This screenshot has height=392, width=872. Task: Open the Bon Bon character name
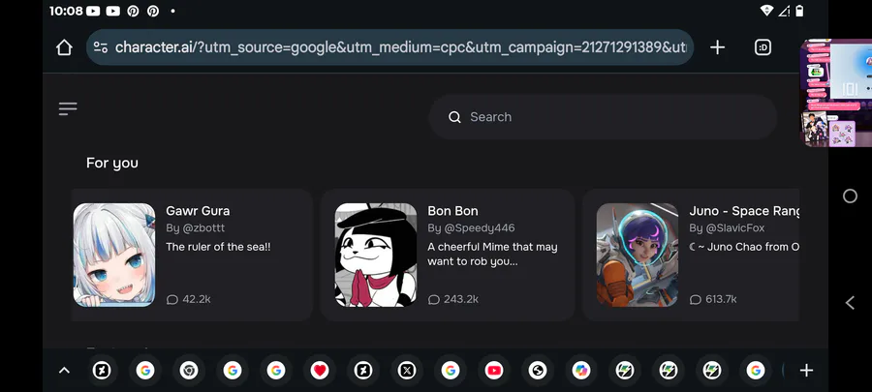point(452,211)
